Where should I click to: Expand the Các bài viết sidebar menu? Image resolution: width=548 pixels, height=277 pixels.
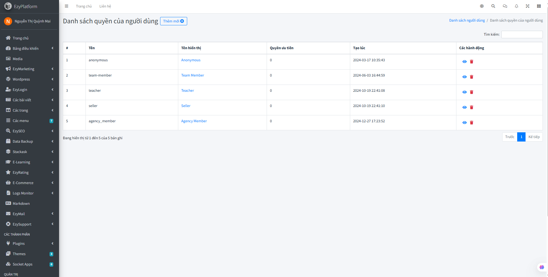29,100
